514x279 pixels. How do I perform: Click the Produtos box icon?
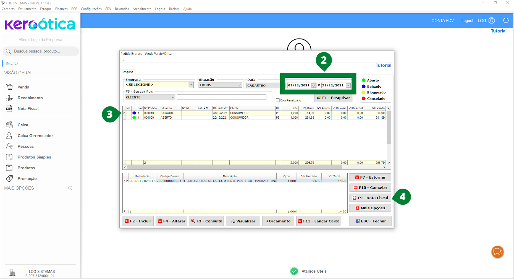[9, 168]
